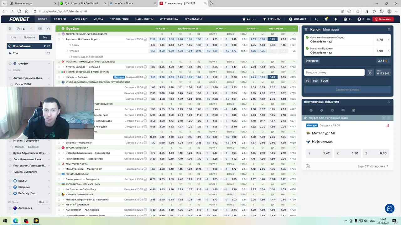Pick odds 1.42 for Металлург Мг

[x=319, y=153]
